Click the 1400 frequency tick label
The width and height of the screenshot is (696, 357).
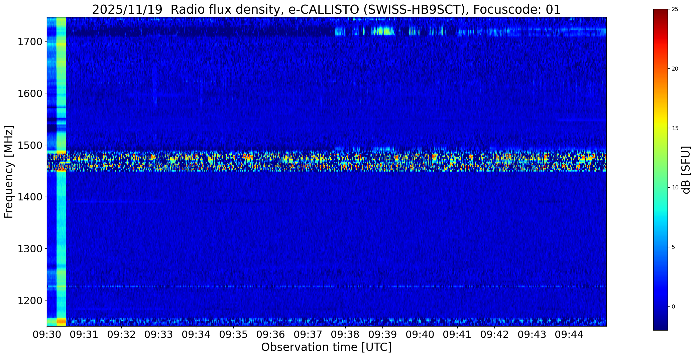point(30,197)
